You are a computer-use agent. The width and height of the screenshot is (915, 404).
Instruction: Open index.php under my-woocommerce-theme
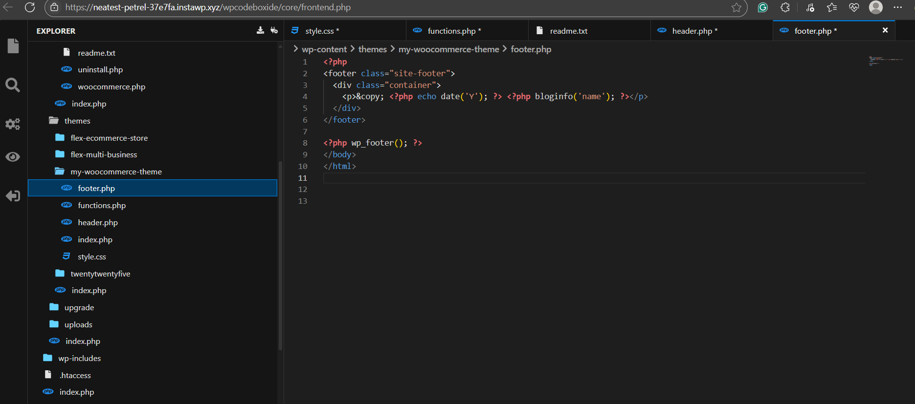tap(95, 239)
